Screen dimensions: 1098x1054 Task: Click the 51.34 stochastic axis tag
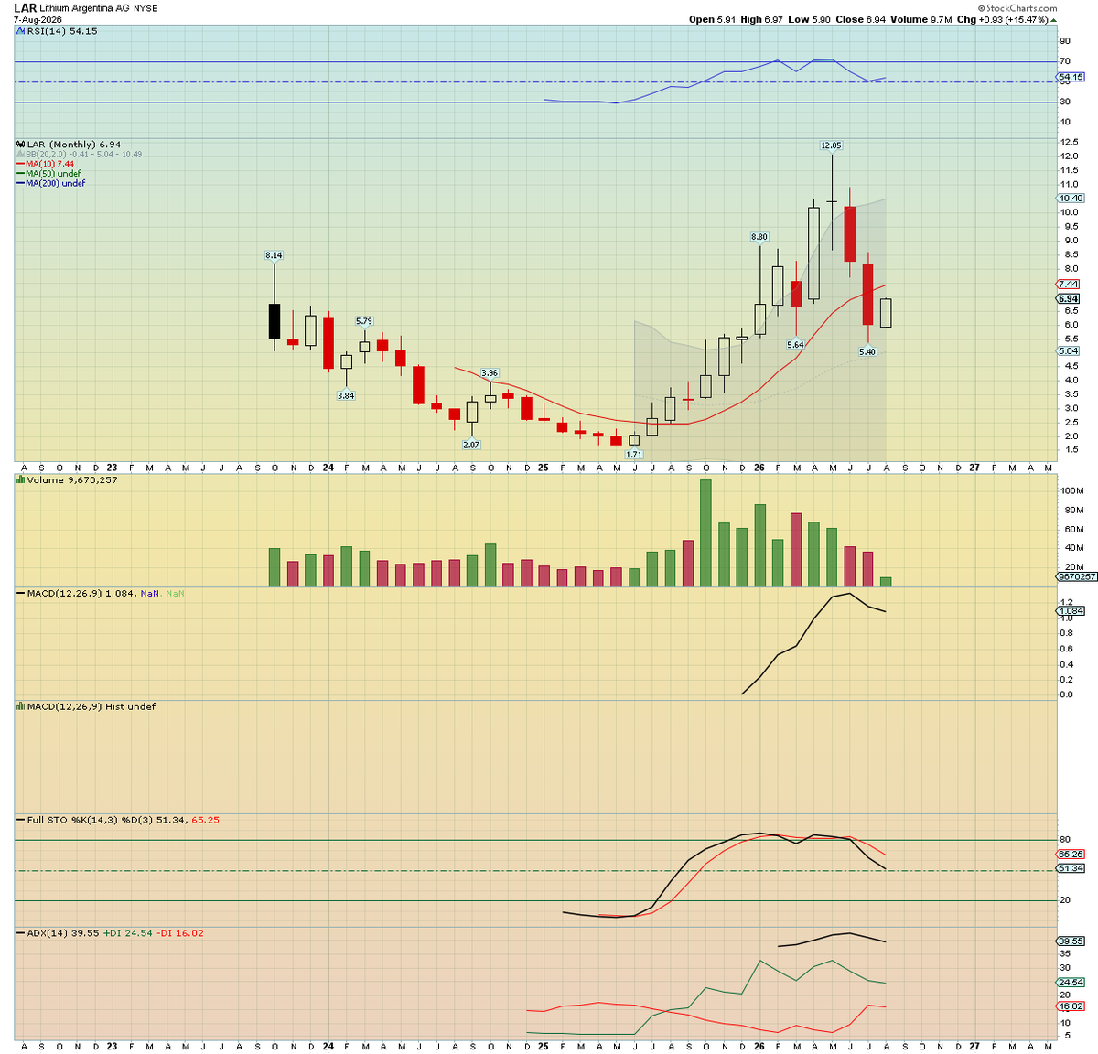[x=1071, y=868]
